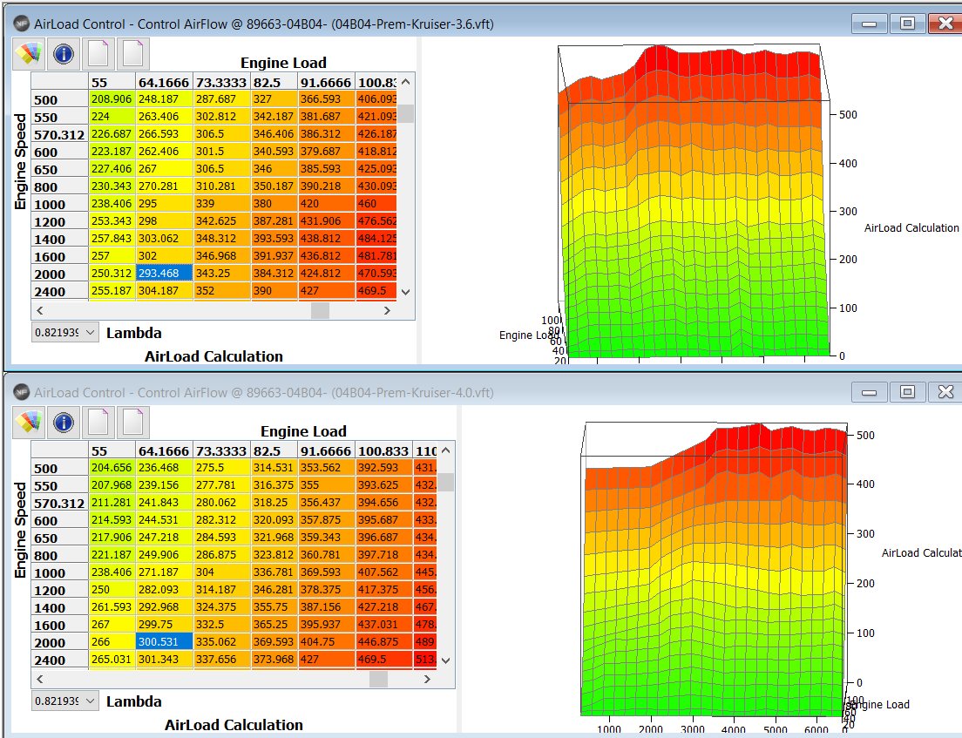Screen dimensions: 962x738
Task: Click row header 2400 in Kruiser-4.0 table
Action: [59, 660]
